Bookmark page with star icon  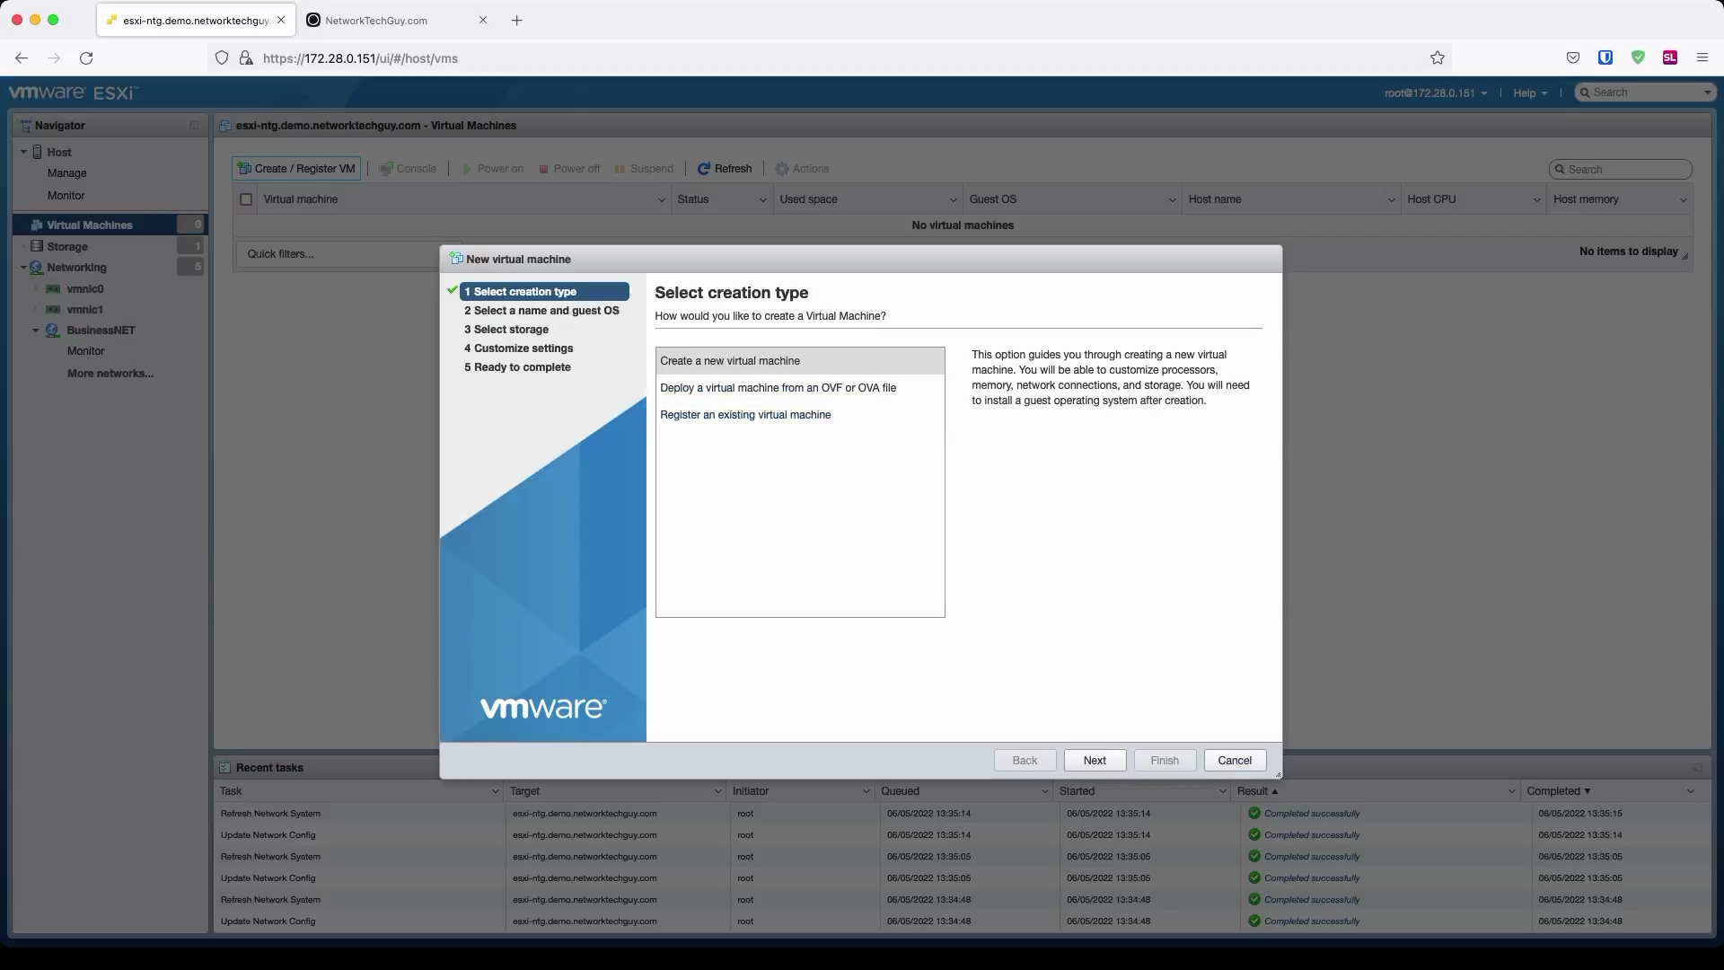click(1437, 58)
